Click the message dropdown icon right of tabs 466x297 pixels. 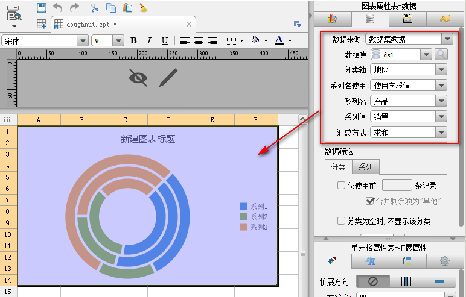point(298,24)
